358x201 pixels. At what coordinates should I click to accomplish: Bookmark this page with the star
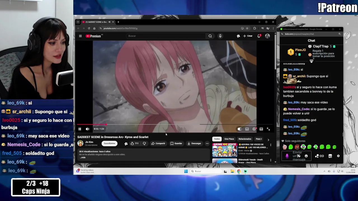pos(247,28)
